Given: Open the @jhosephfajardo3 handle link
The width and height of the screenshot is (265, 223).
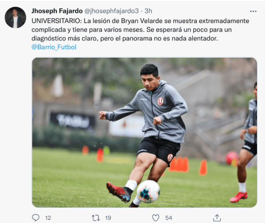Looking at the screenshot, I should point(111,11).
